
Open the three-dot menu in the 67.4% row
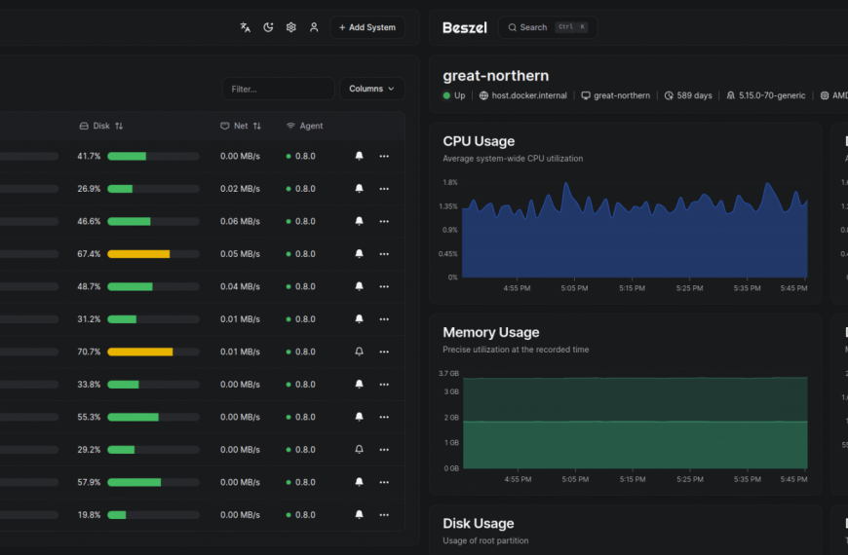click(x=384, y=254)
